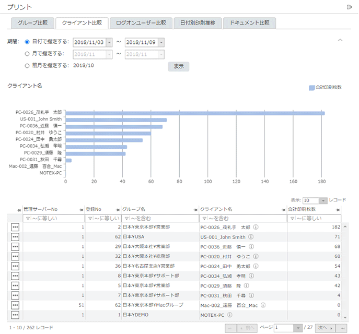Choose 前月を指定する radio option
Screen dimensions: 359x334
point(27,65)
